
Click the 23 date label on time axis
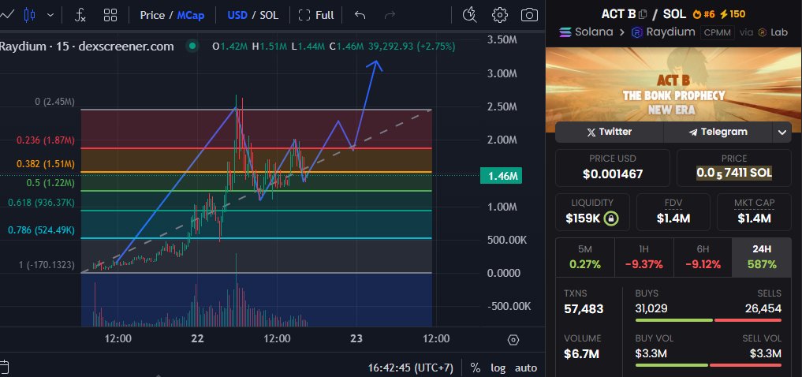click(356, 339)
